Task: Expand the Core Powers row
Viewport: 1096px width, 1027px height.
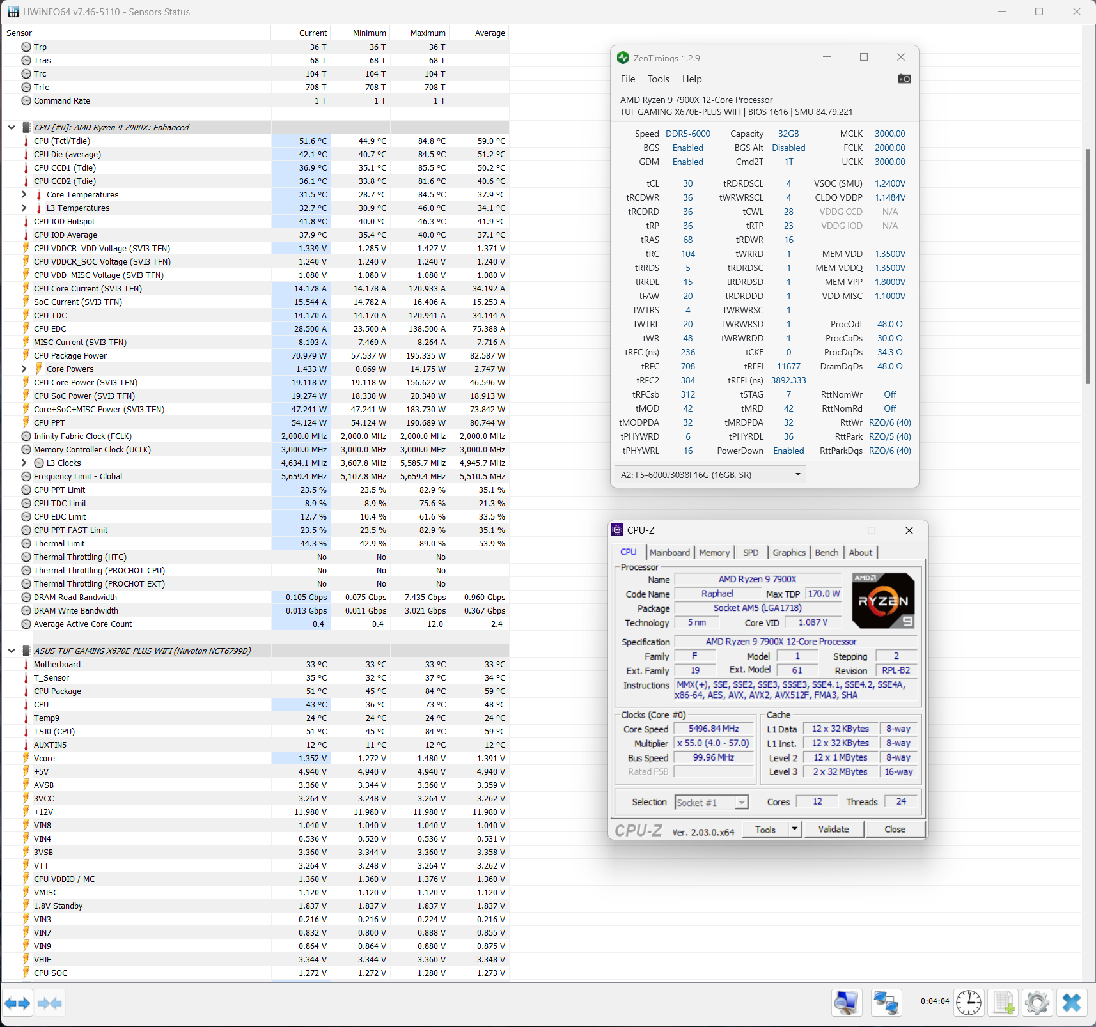Action: tap(24, 369)
